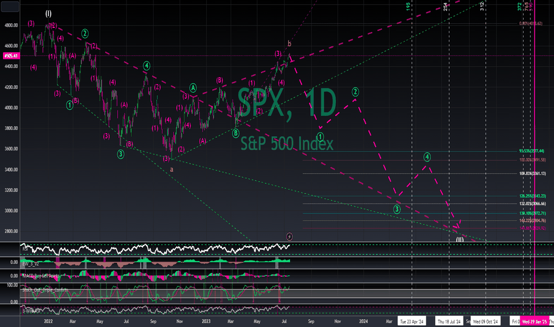Click the Wed 29 Jan '25 highlighted date marker
The image size is (554, 327).
[534, 321]
